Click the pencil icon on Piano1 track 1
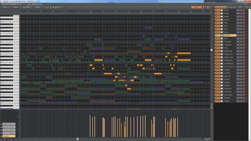251x141 pixels. pos(216,10)
